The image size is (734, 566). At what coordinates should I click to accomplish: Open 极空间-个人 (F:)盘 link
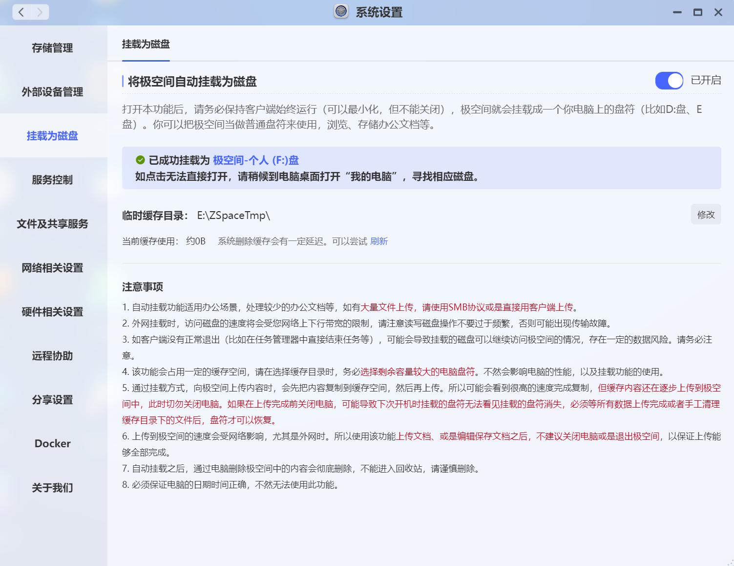click(256, 160)
